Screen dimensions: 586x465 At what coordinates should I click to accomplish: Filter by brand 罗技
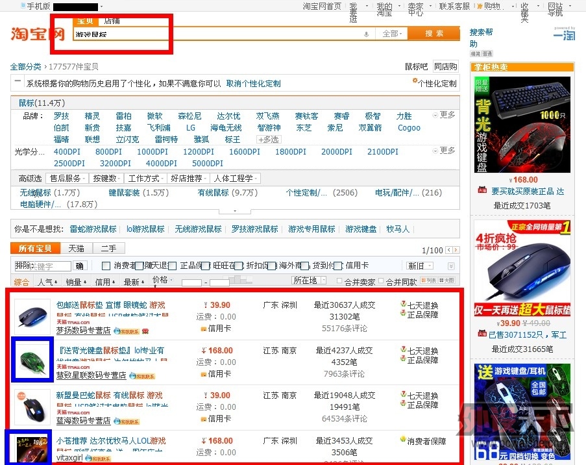[x=61, y=116]
